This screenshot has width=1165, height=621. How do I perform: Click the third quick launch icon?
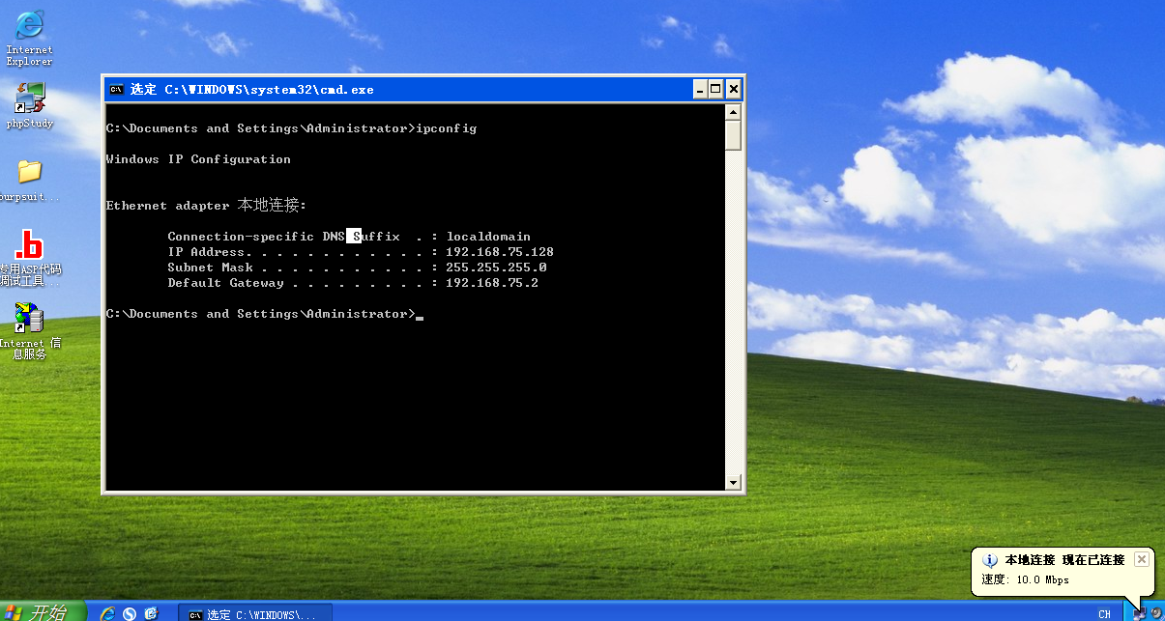[x=151, y=613]
